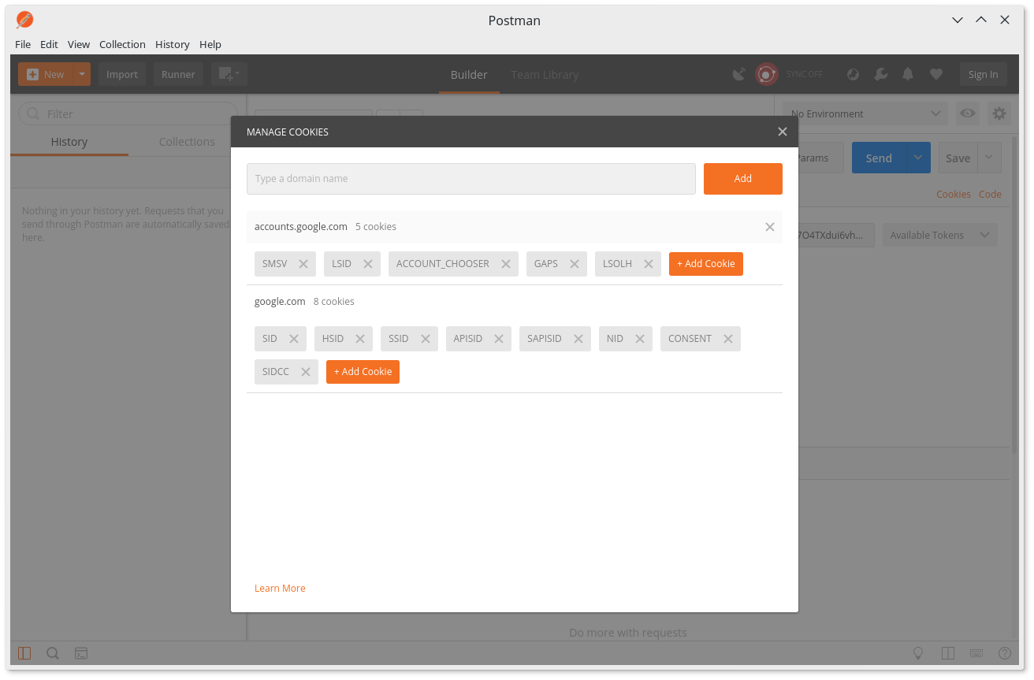Remove the CONSENT cookie
Screen dimensions: 1034x680
(x=728, y=339)
